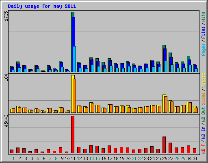The image size is (208, 163).
Task: Click the red kB bar for day 31
Action: coord(195,151)
